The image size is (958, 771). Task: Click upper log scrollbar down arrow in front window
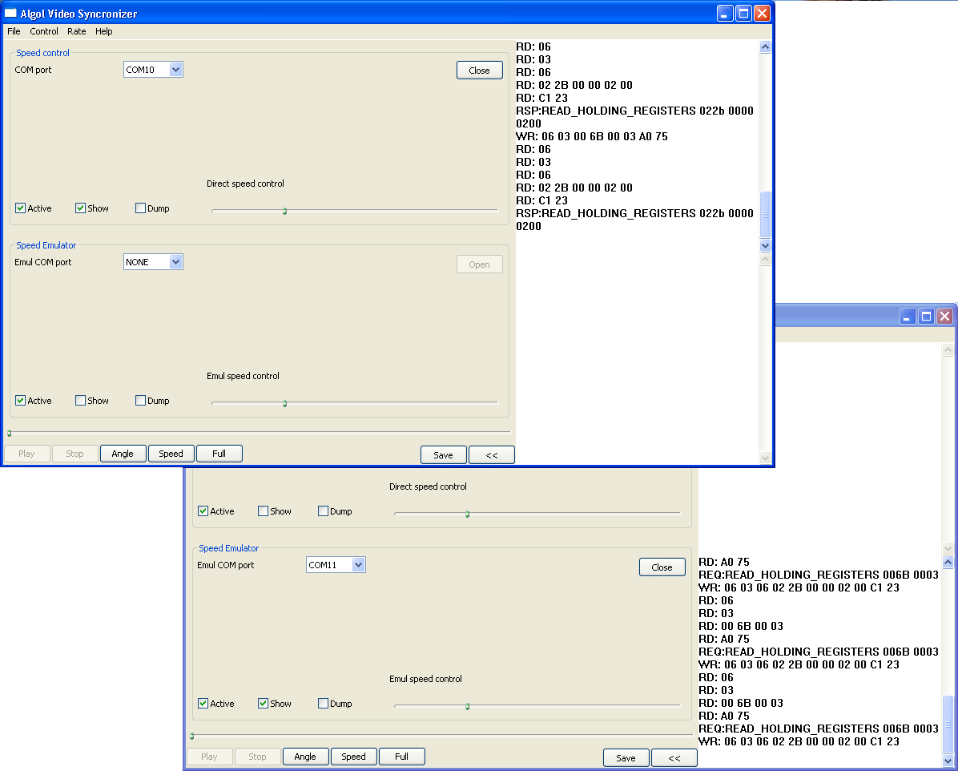(x=765, y=246)
